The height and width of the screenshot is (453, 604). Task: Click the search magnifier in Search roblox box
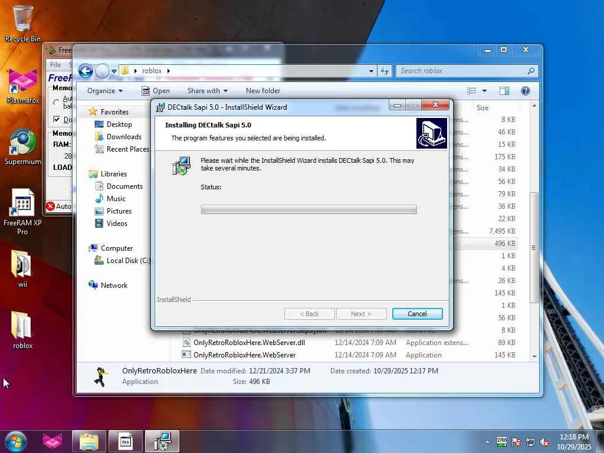coord(531,71)
